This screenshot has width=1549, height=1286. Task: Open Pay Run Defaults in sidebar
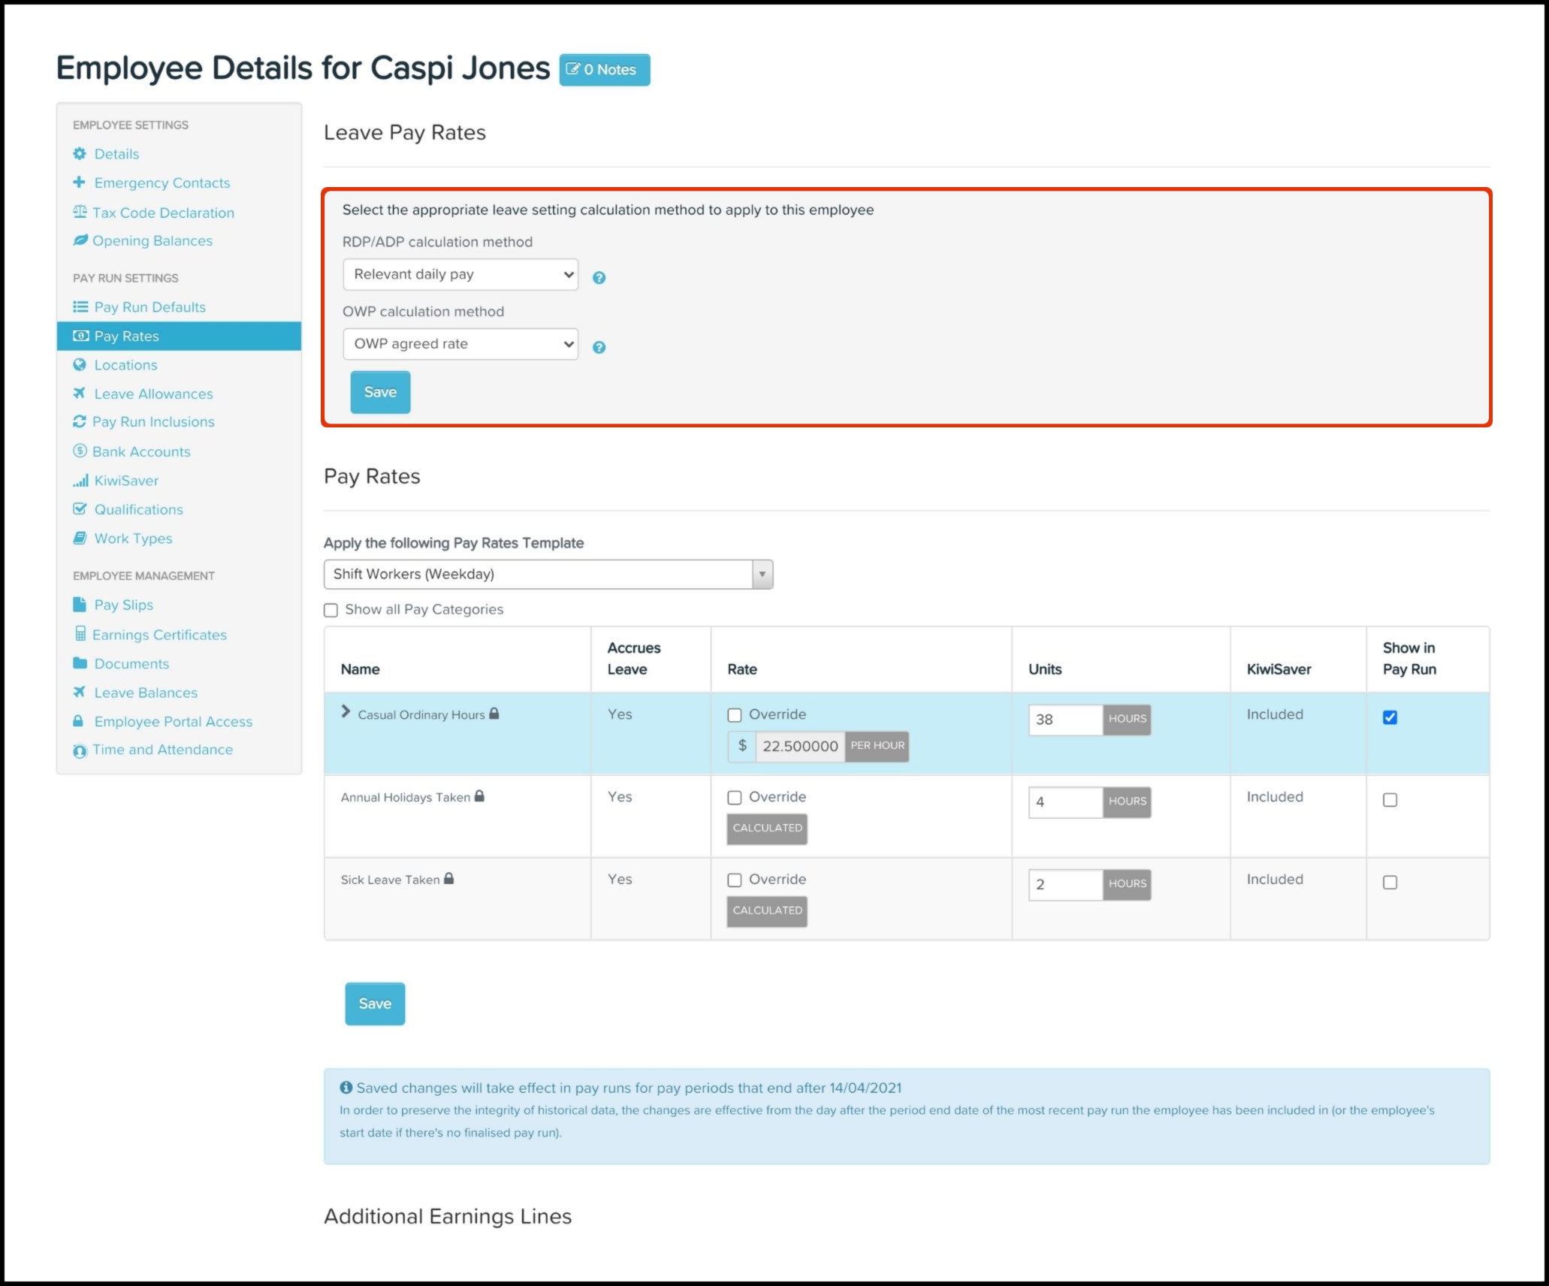tap(149, 307)
